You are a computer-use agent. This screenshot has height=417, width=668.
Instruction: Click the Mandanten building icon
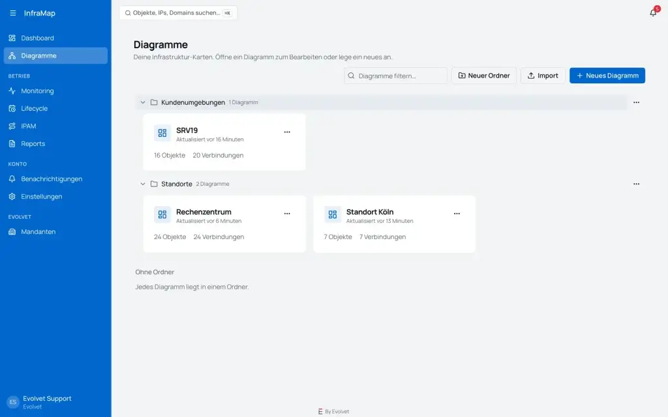(12, 232)
